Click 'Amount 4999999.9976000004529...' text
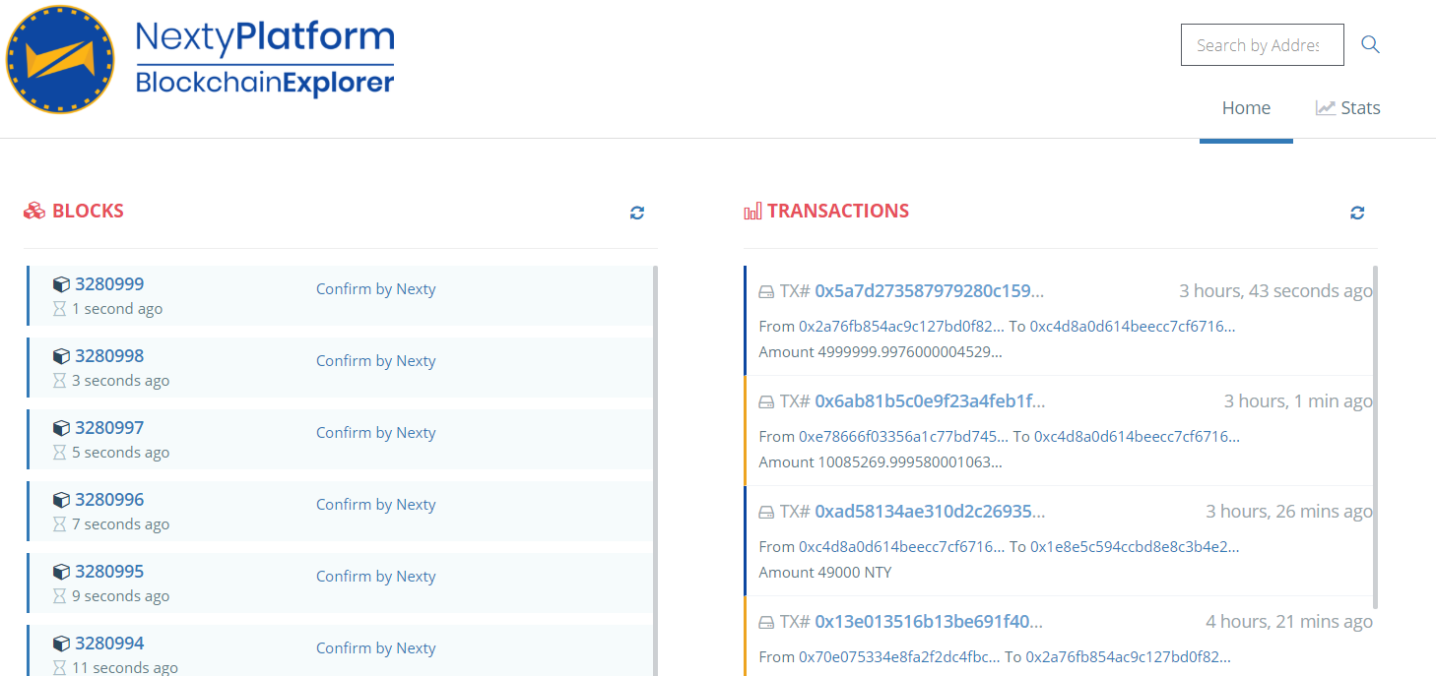The width and height of the screenshot is (1436, 676). pyautogui.click(x=881, y=352)
